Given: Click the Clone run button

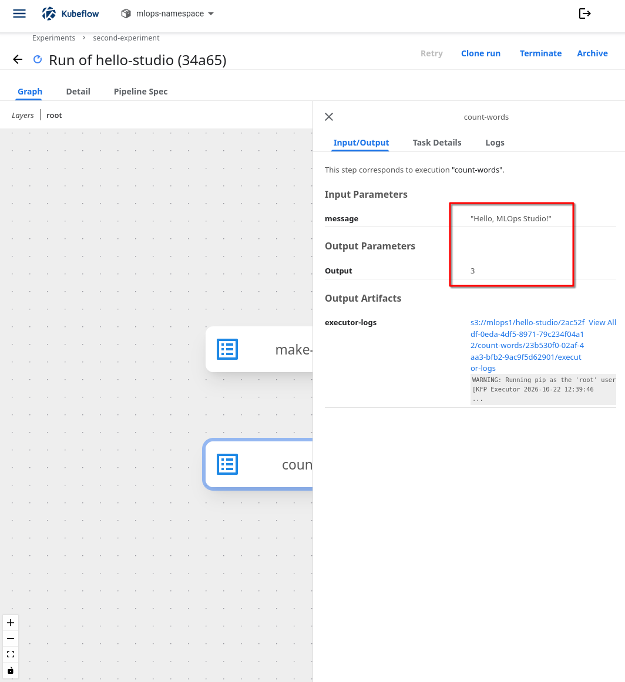Looking at the screenshot, I should pos(480,53).
